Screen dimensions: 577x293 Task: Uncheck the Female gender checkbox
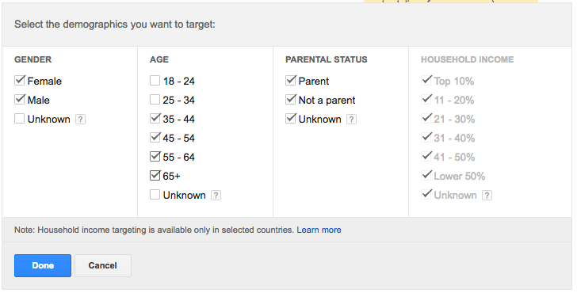coord(20,81)
